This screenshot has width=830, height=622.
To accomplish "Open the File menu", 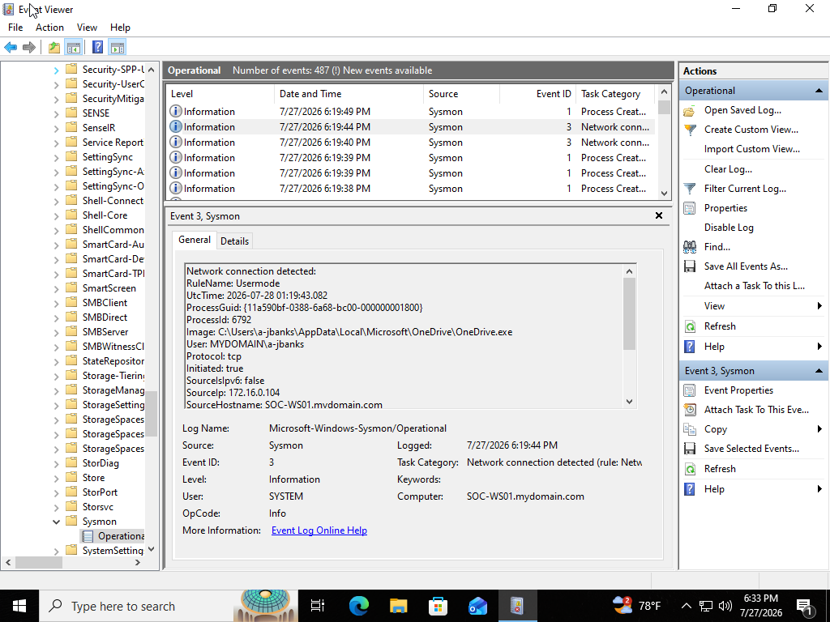I will (x=15, y=28).
